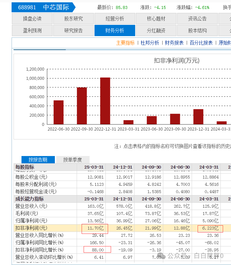Click the 688981 中芯国际 stock header
Viewport: 231px width, 265px height.
(x=44, y=7)
